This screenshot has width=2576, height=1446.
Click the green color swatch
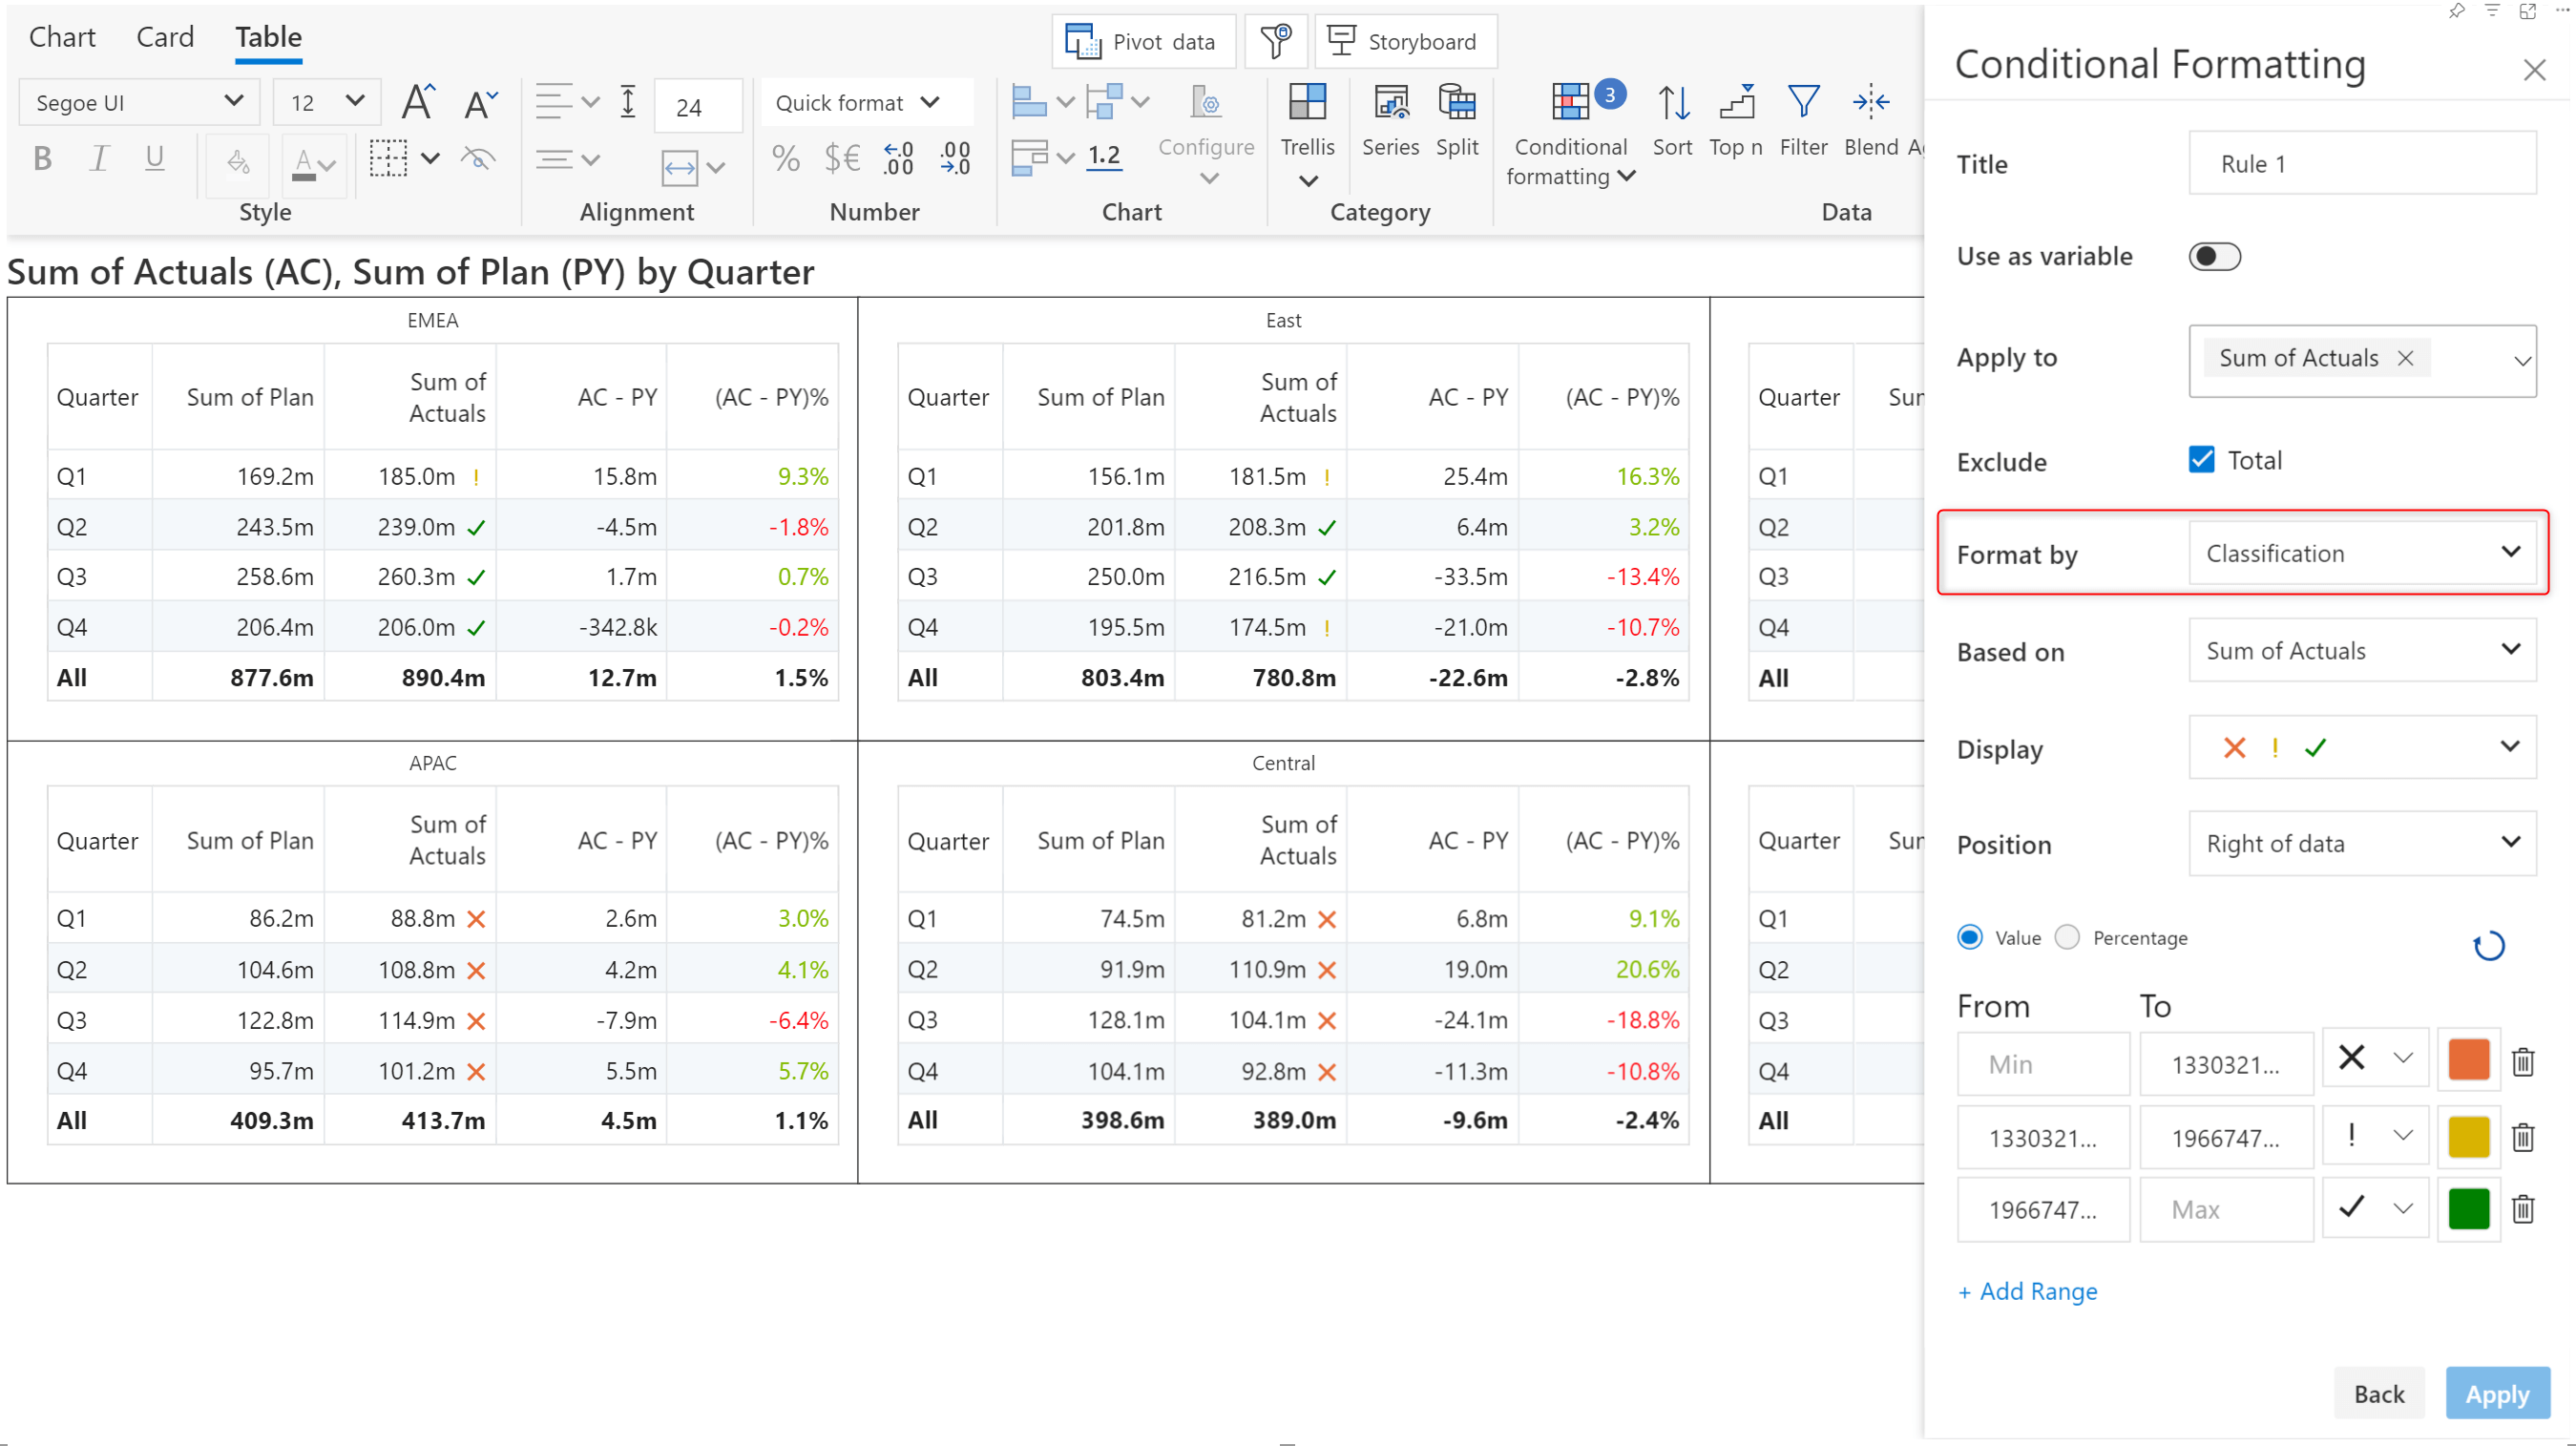(2468, 1209)
